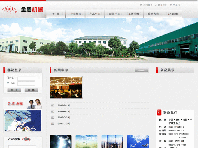198x148 pixels.
Task: Click the MORE button in 新闻中心
Action: coord(142,70)
